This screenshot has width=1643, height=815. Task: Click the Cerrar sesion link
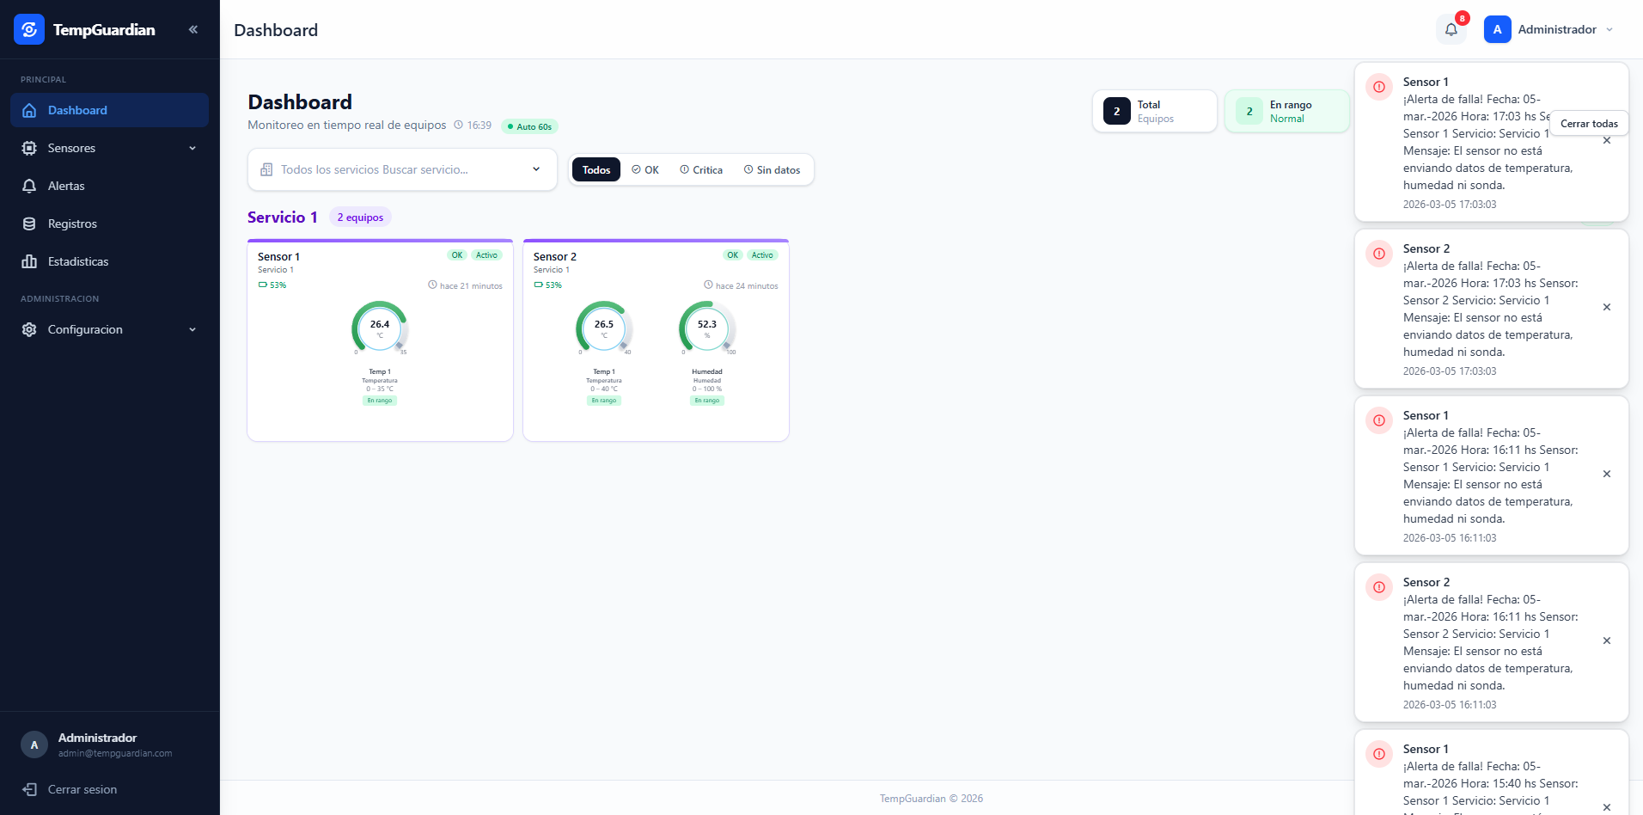point(82,789)
